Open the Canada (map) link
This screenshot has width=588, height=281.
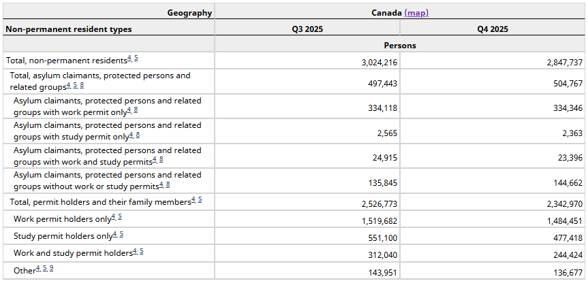(x=416, y=13)
